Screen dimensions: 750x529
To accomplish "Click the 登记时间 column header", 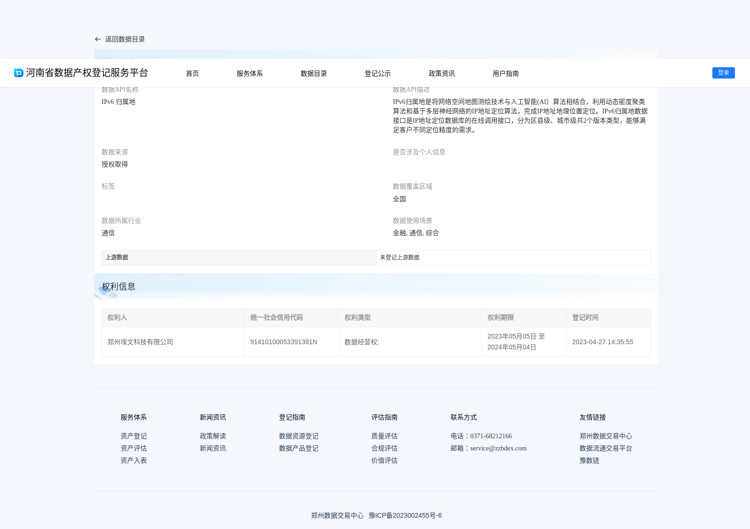I will tap(608, 318).
